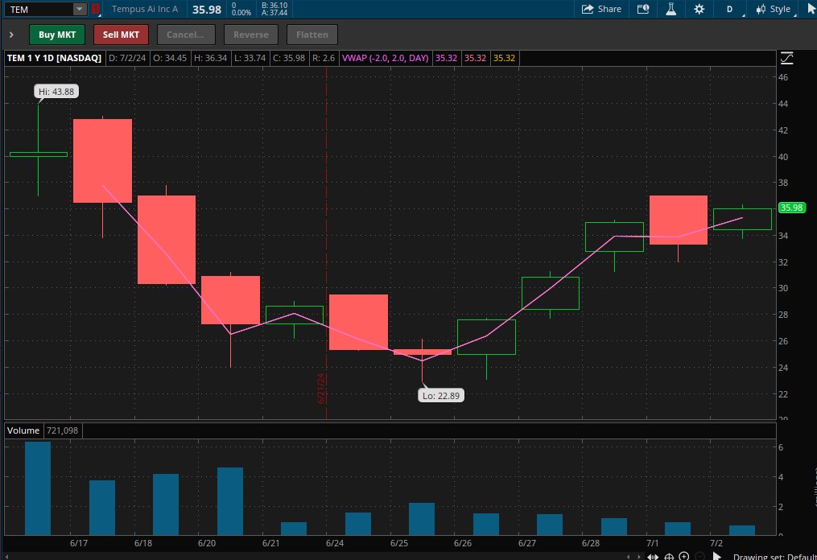Open the alerts window icon beside Share
The image size is (817, 560).
coord(643,9)
